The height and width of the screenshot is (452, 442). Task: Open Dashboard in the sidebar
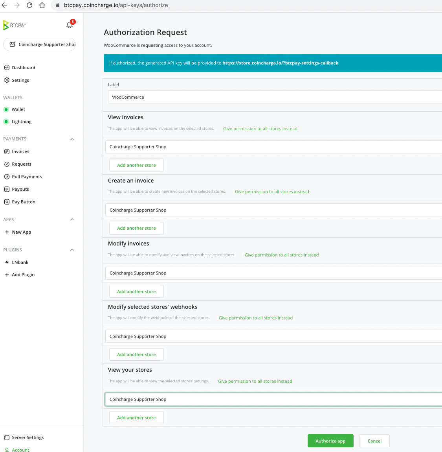[x=24, y=68]
